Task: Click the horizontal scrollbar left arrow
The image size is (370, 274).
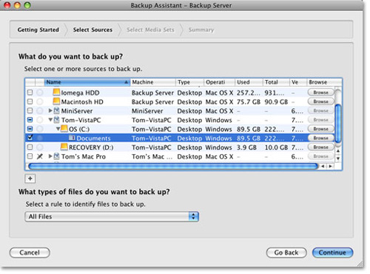Action: click(323, 167)
